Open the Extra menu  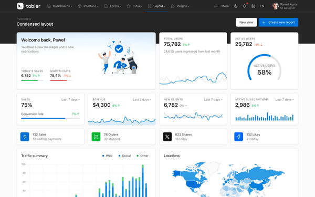(134, 6)
